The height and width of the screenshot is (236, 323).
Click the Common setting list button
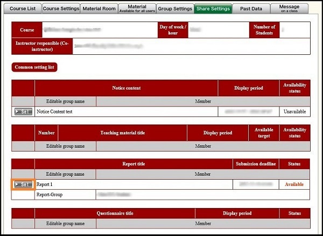[x=34, y=67]
